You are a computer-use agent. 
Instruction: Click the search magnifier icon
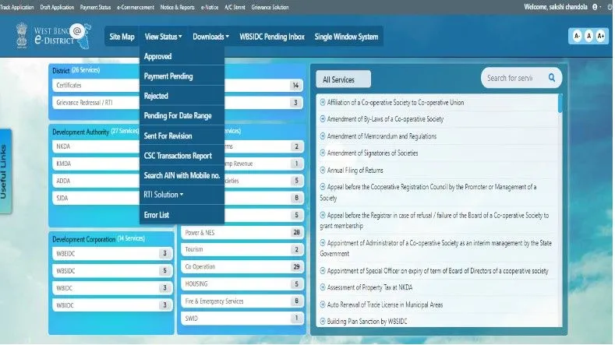point(552,78)
